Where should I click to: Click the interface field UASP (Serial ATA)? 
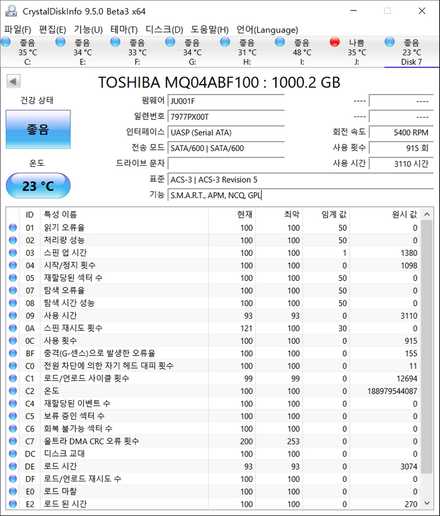click(226, 132)
